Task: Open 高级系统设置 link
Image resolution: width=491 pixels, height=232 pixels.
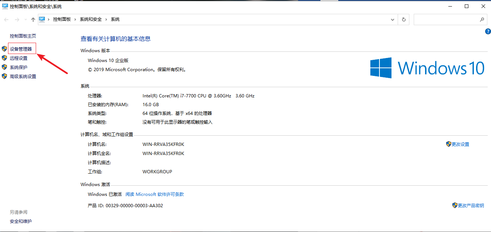Action: (x=23, y=77)
